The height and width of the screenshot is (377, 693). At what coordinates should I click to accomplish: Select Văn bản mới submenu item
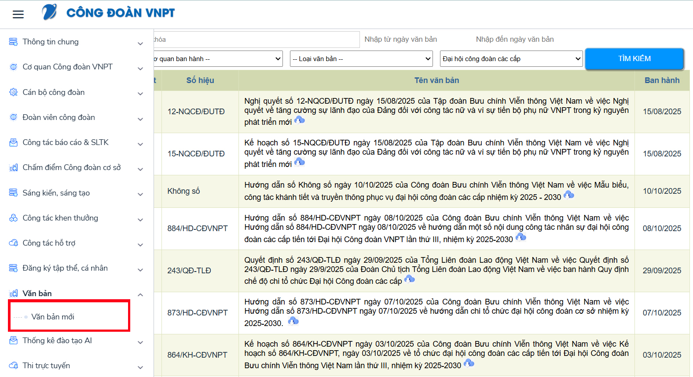(53, 317)
